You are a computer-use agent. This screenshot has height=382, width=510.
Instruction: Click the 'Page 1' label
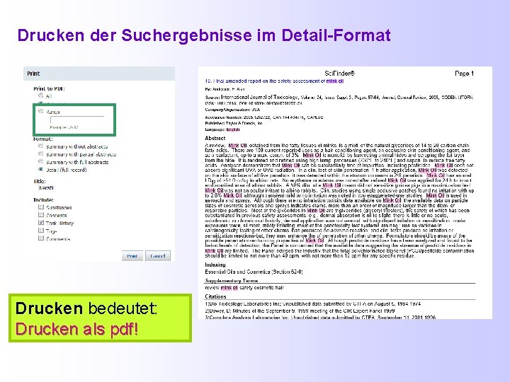click(x=464, y=74)
